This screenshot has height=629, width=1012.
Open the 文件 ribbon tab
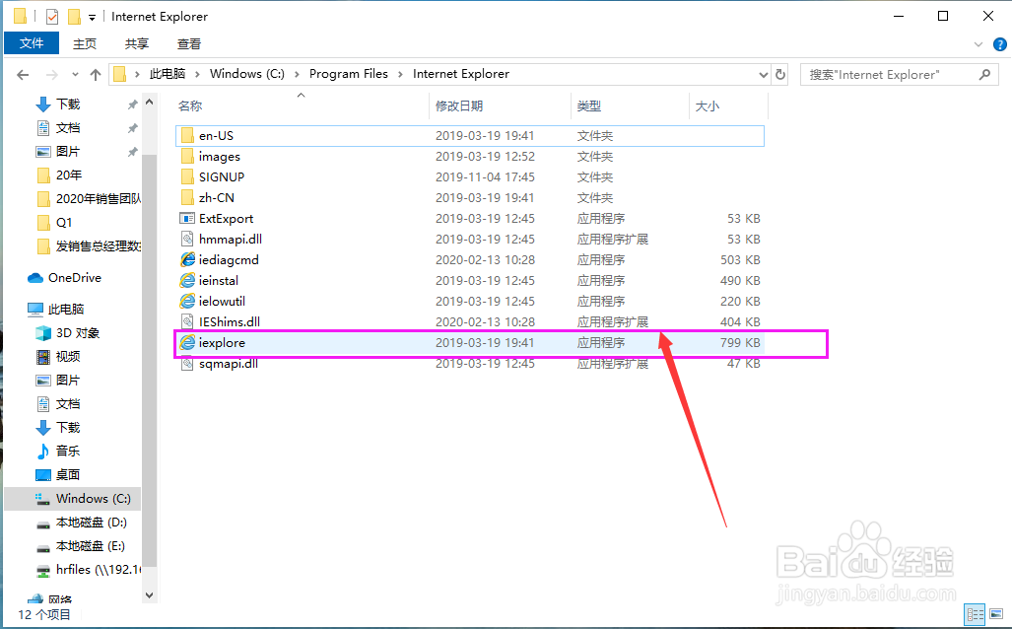point(32,43)
